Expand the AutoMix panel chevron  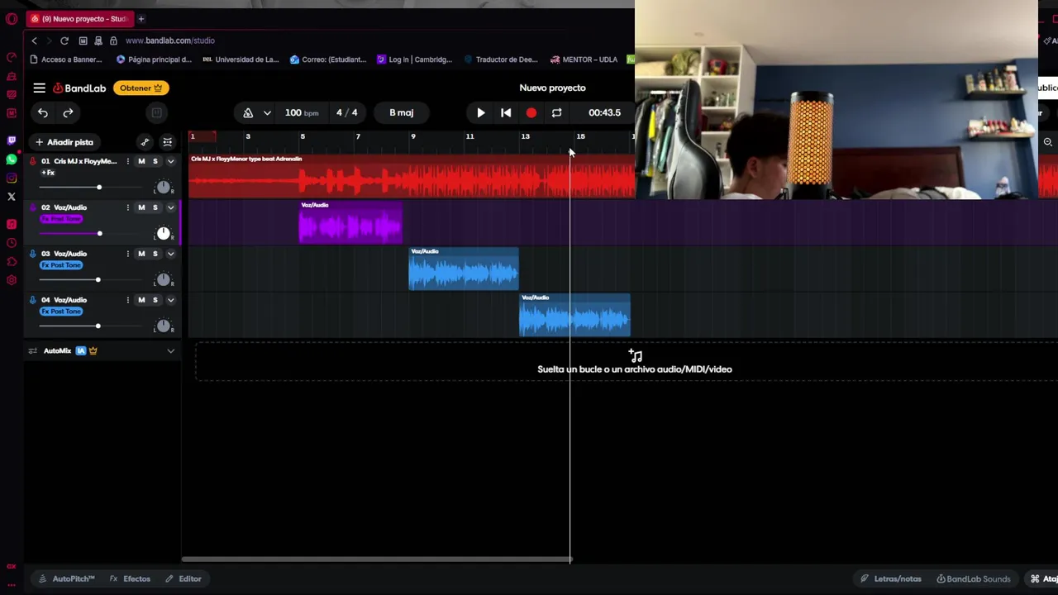(170, 351)
